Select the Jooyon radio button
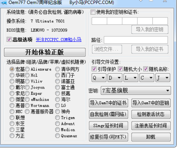 coord(27,87)
